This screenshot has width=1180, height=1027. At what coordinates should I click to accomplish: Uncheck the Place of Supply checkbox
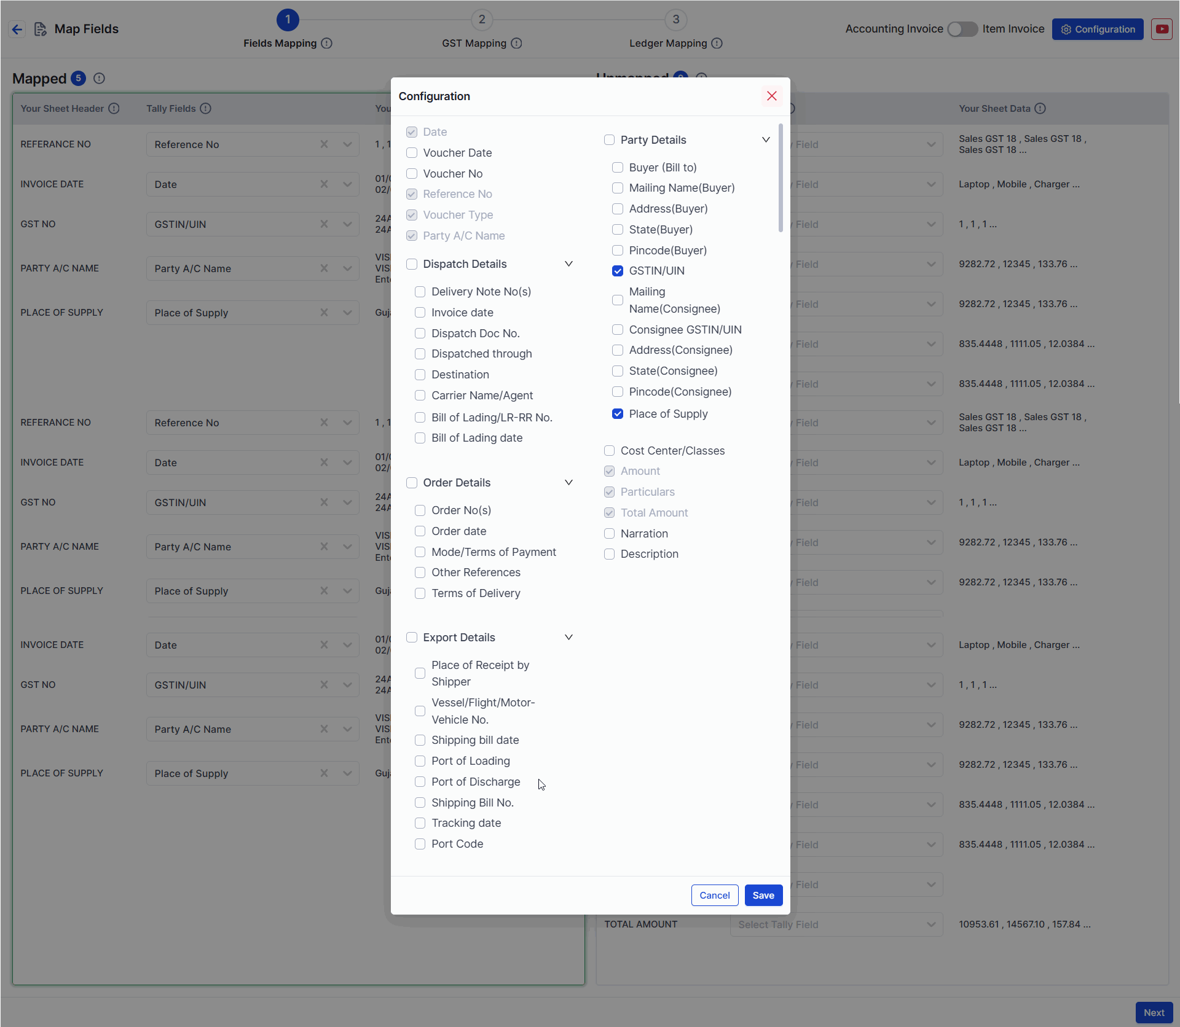pyautogui.click(x=618, y=414)
